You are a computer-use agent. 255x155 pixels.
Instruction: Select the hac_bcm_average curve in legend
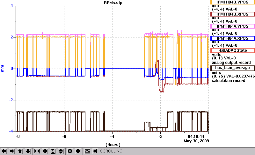(x=233, y=68)
